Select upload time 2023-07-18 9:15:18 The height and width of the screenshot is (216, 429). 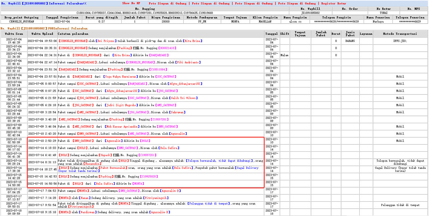click(x=42, y=212)
